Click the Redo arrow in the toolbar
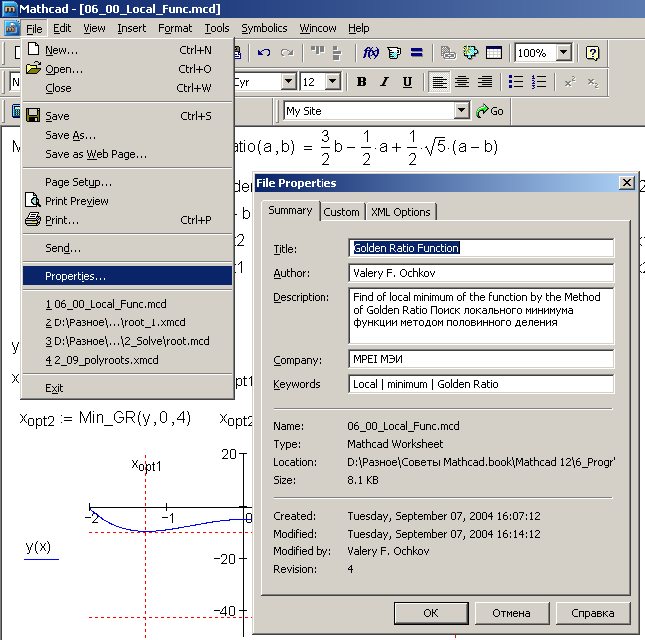The width and height of the screenshot is (645, 640). coord(287,53)
